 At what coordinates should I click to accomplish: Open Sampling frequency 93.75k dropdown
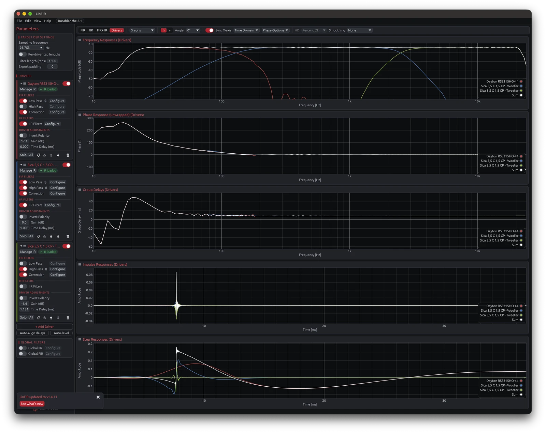pos(31,48)
